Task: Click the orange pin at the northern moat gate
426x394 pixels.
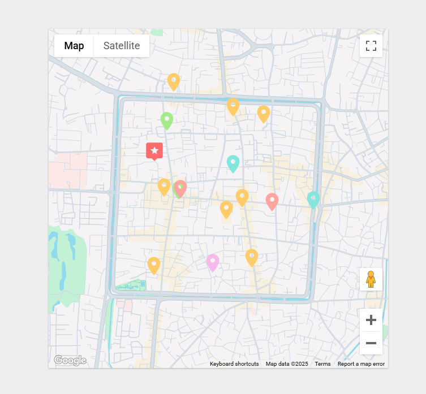Action: click(233, 107)
